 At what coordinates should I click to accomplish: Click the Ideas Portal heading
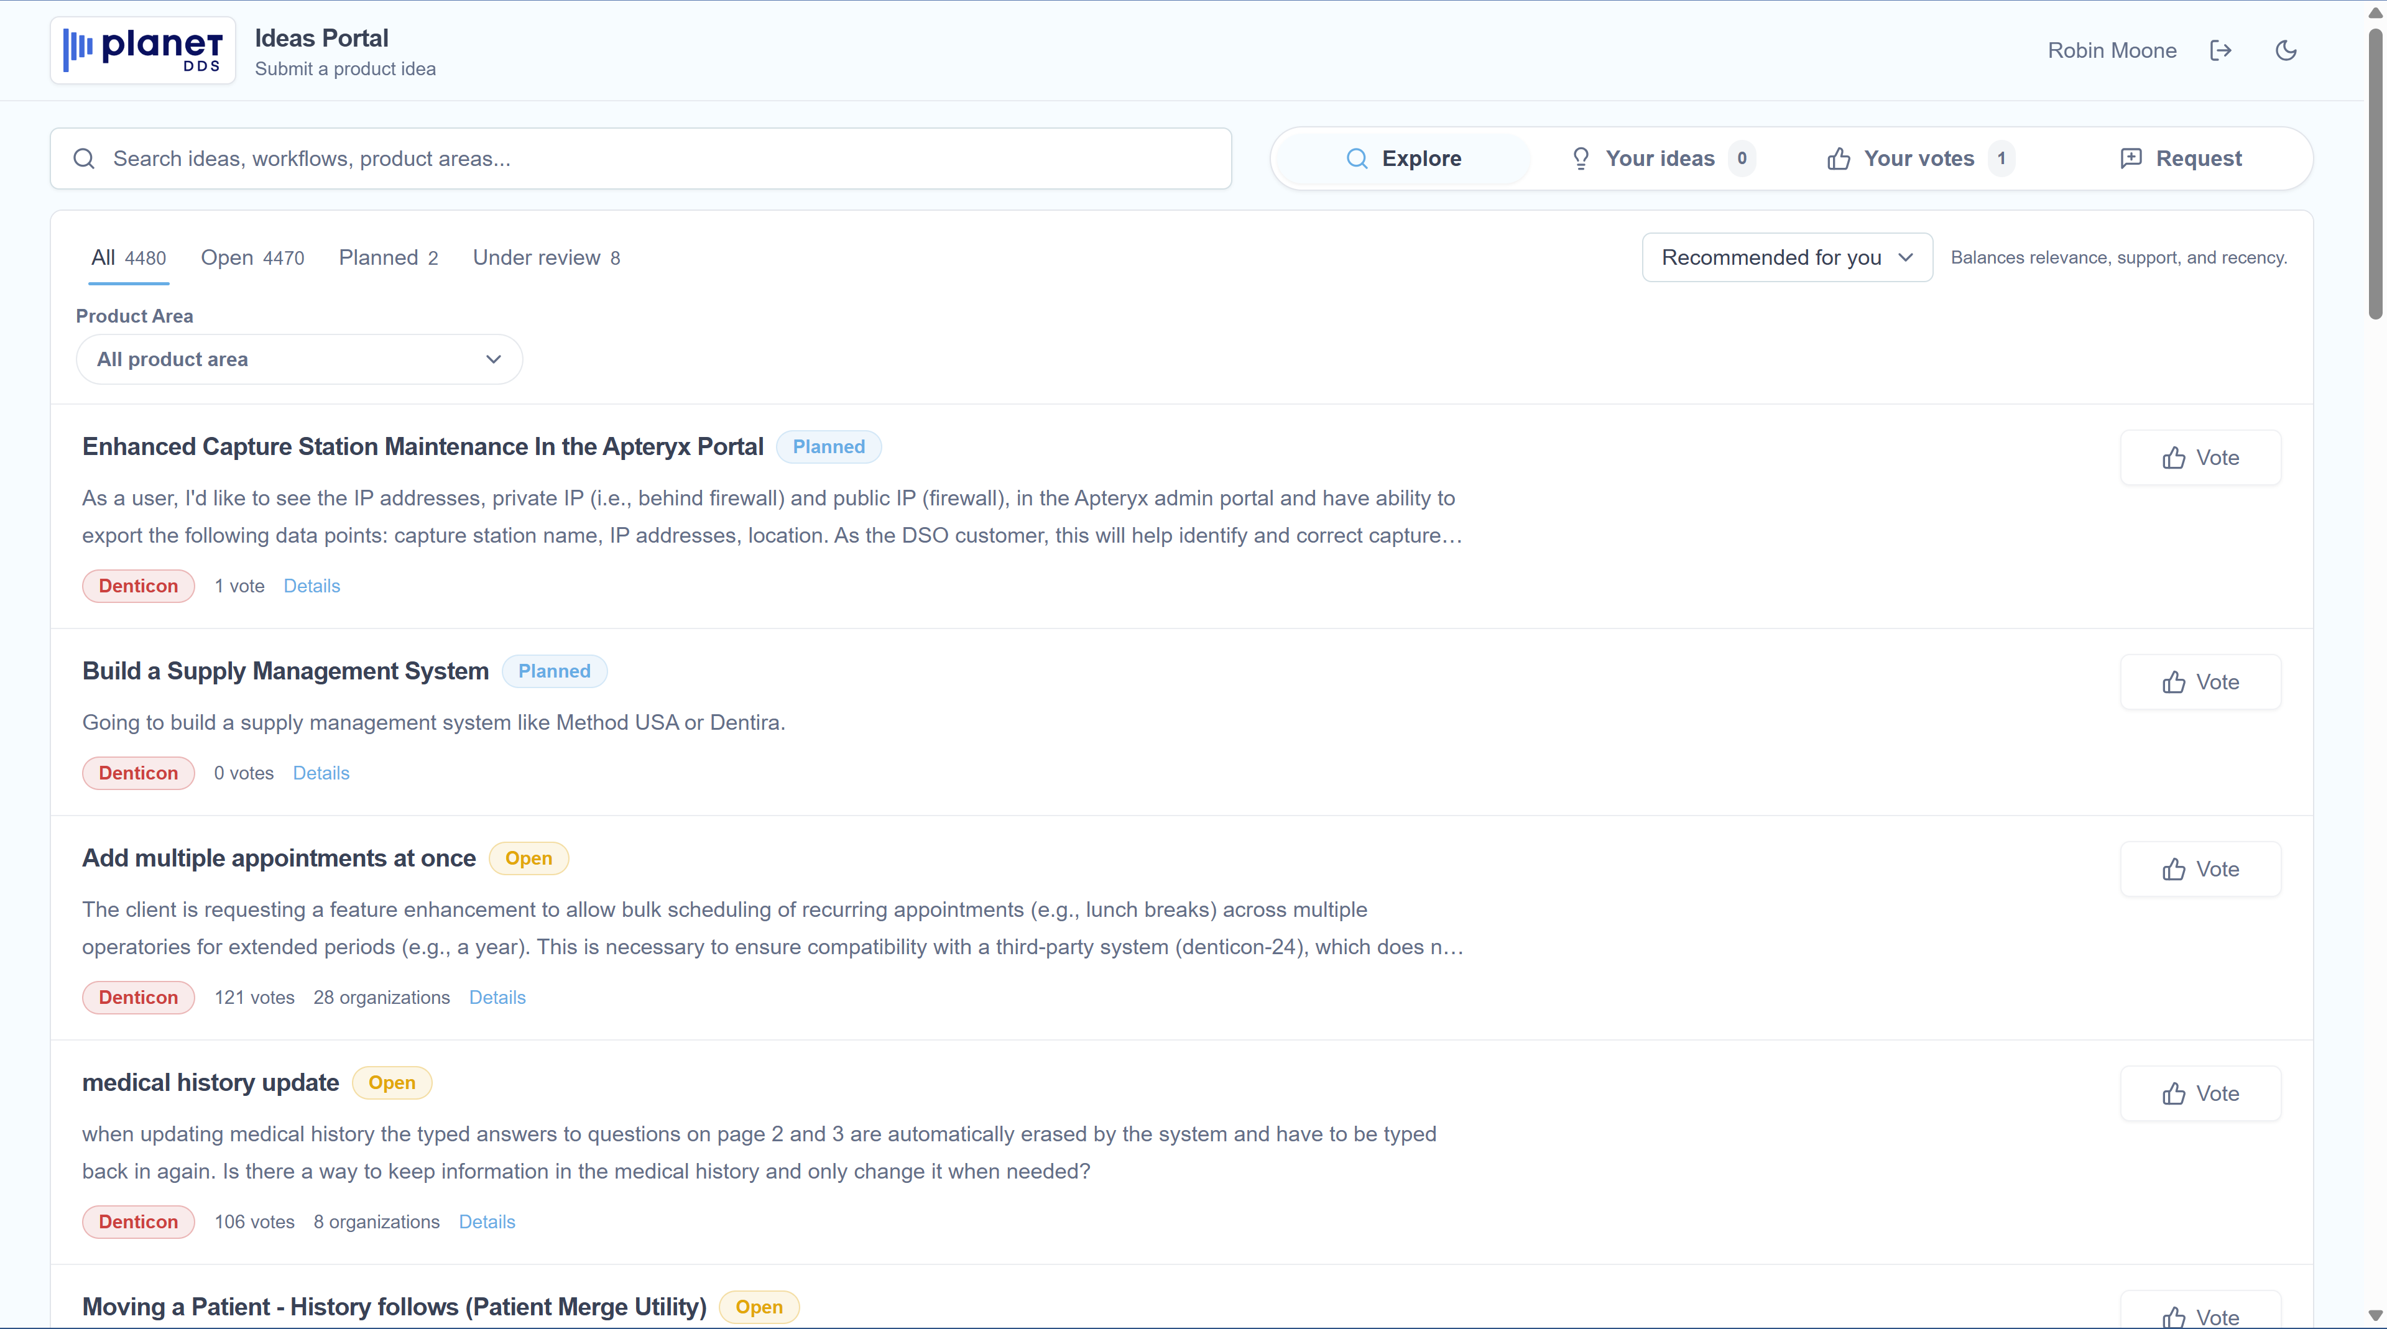point(321,38)
